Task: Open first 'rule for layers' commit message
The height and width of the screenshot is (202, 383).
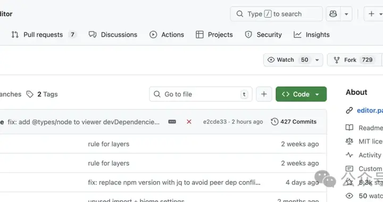Action: click(109, 144)
